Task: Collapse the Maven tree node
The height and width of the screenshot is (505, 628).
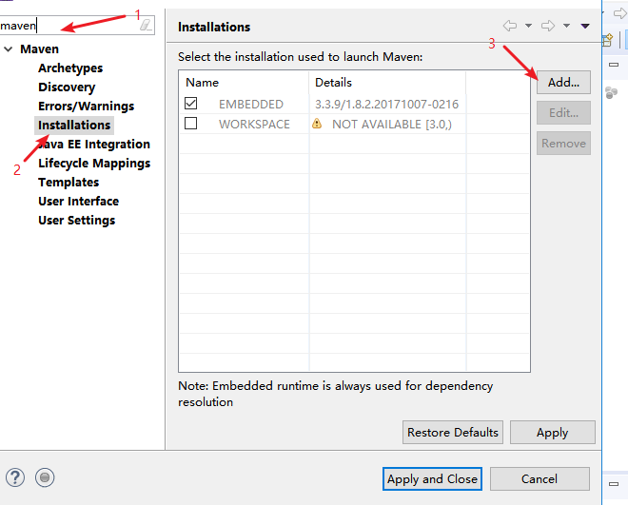Action: tap(8, 49)
